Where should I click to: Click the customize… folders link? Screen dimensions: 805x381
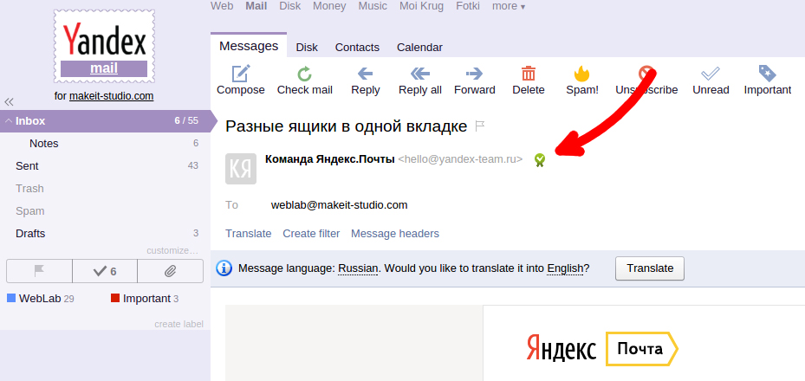tap(172, 251)
